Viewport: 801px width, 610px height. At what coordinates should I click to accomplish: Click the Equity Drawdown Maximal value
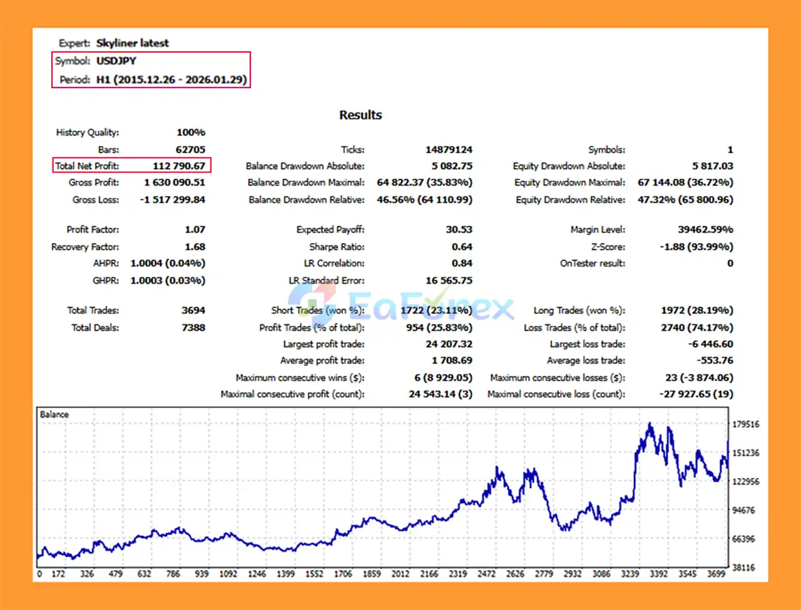click(x=685, y=182)
